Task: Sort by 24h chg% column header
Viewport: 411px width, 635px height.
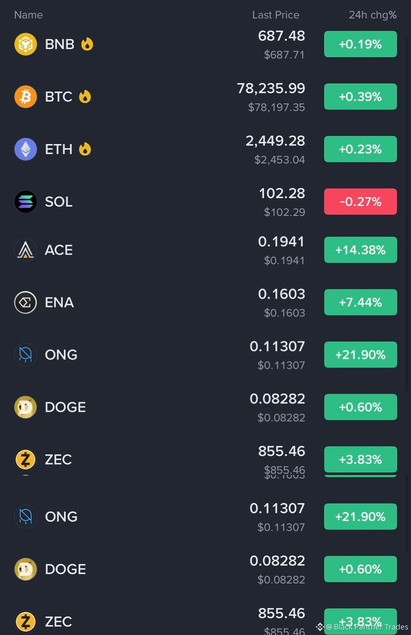Action: click(373, 15)
